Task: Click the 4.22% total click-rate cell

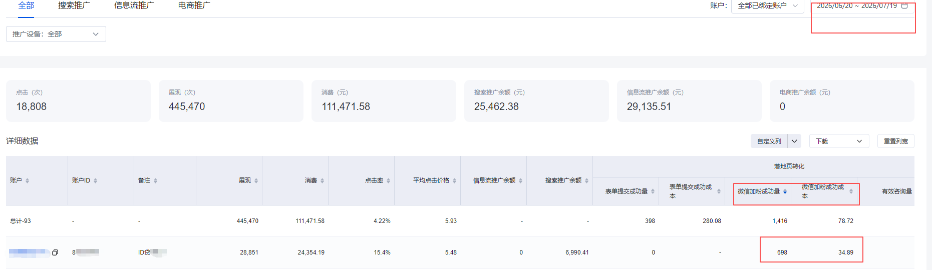Action: point(382,221)
